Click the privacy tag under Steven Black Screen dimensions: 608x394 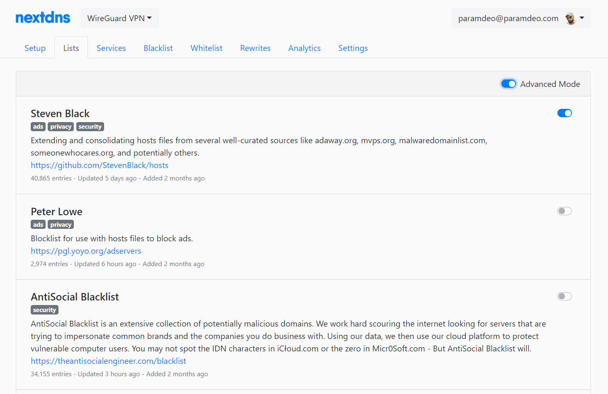point(61,127)
